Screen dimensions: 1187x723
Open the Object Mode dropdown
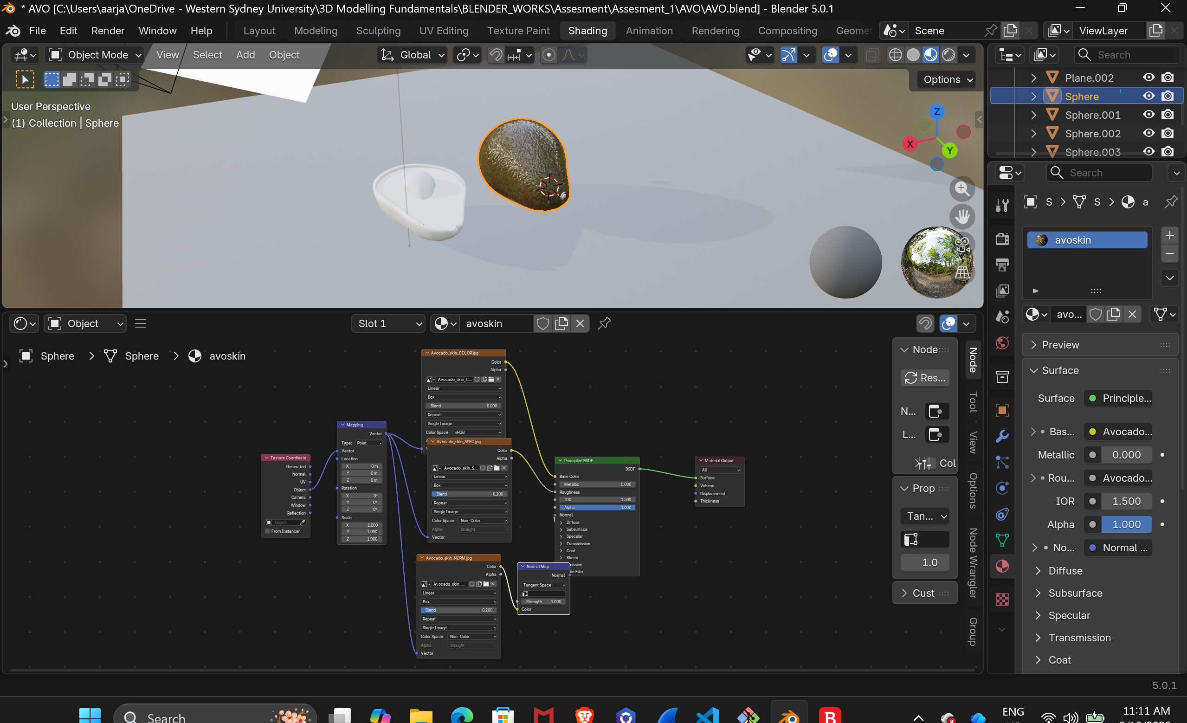(96, 55)
